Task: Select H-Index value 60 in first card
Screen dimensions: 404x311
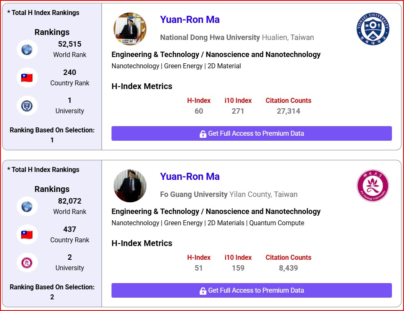Action: [x=198, y=111]
